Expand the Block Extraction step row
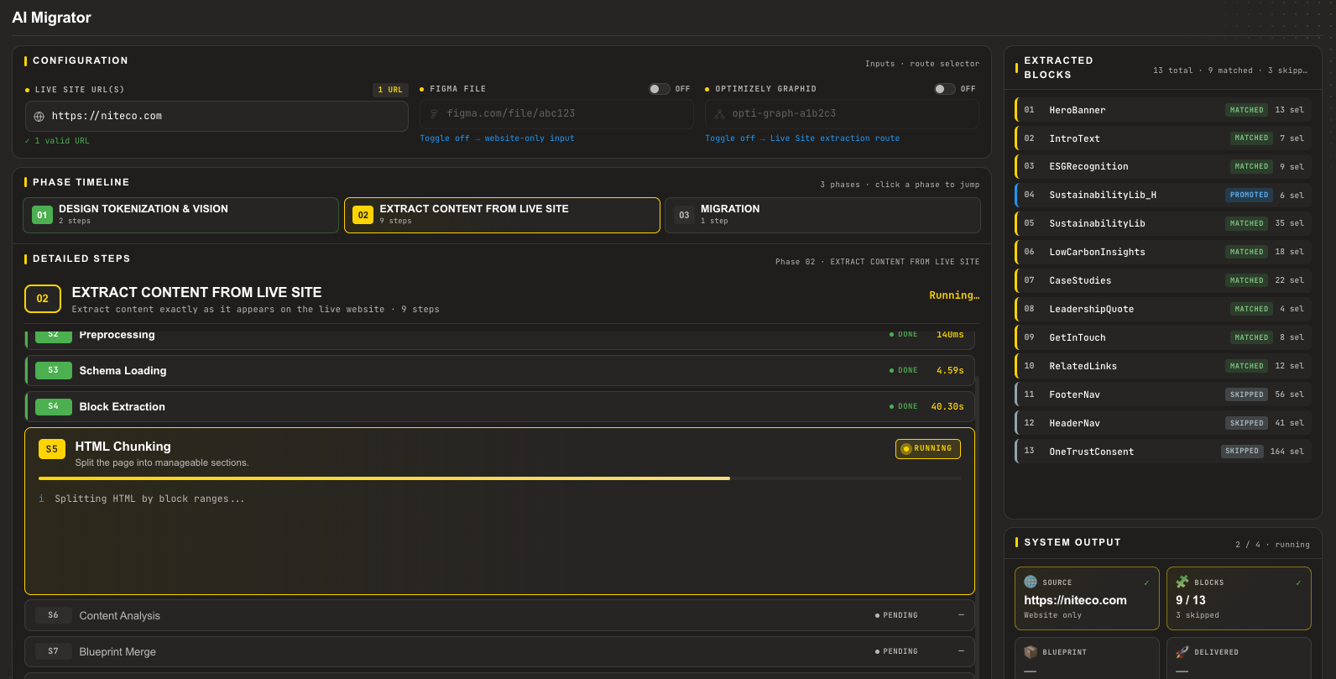The image size is (1336, 679). [500, 406]
